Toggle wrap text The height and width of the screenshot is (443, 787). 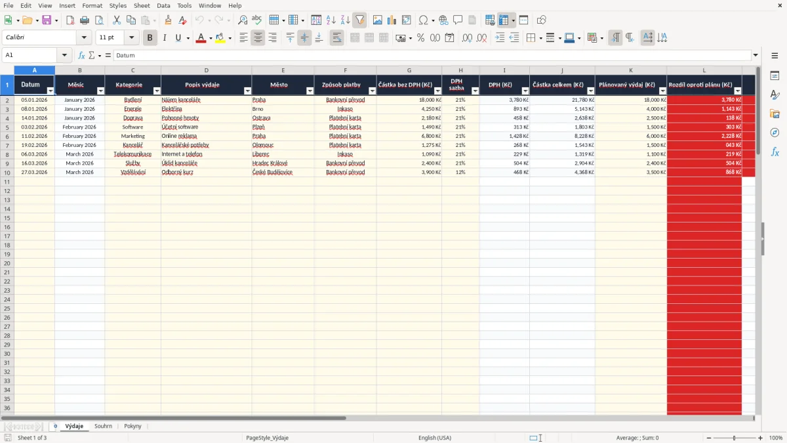(x=337, y=38)
